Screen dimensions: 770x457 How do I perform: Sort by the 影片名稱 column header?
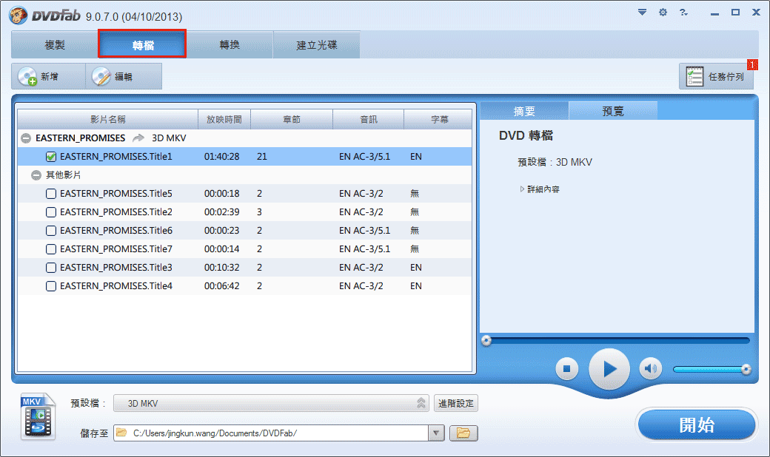click(108, 119)
